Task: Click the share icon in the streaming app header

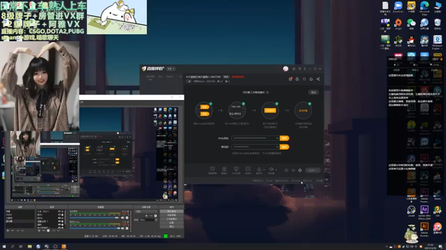Action: tap(318, 79)
